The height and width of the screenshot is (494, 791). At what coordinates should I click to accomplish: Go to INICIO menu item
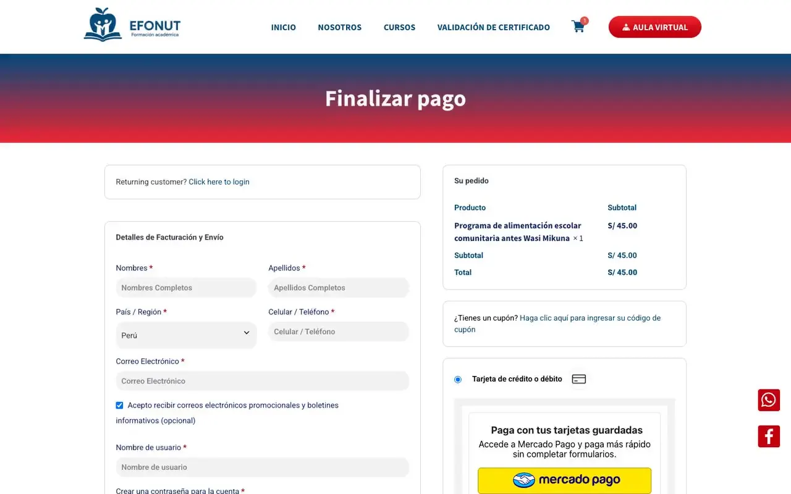(284, 27)
